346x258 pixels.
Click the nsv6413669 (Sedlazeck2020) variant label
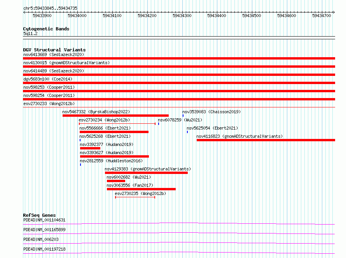[x=54, y=54]
